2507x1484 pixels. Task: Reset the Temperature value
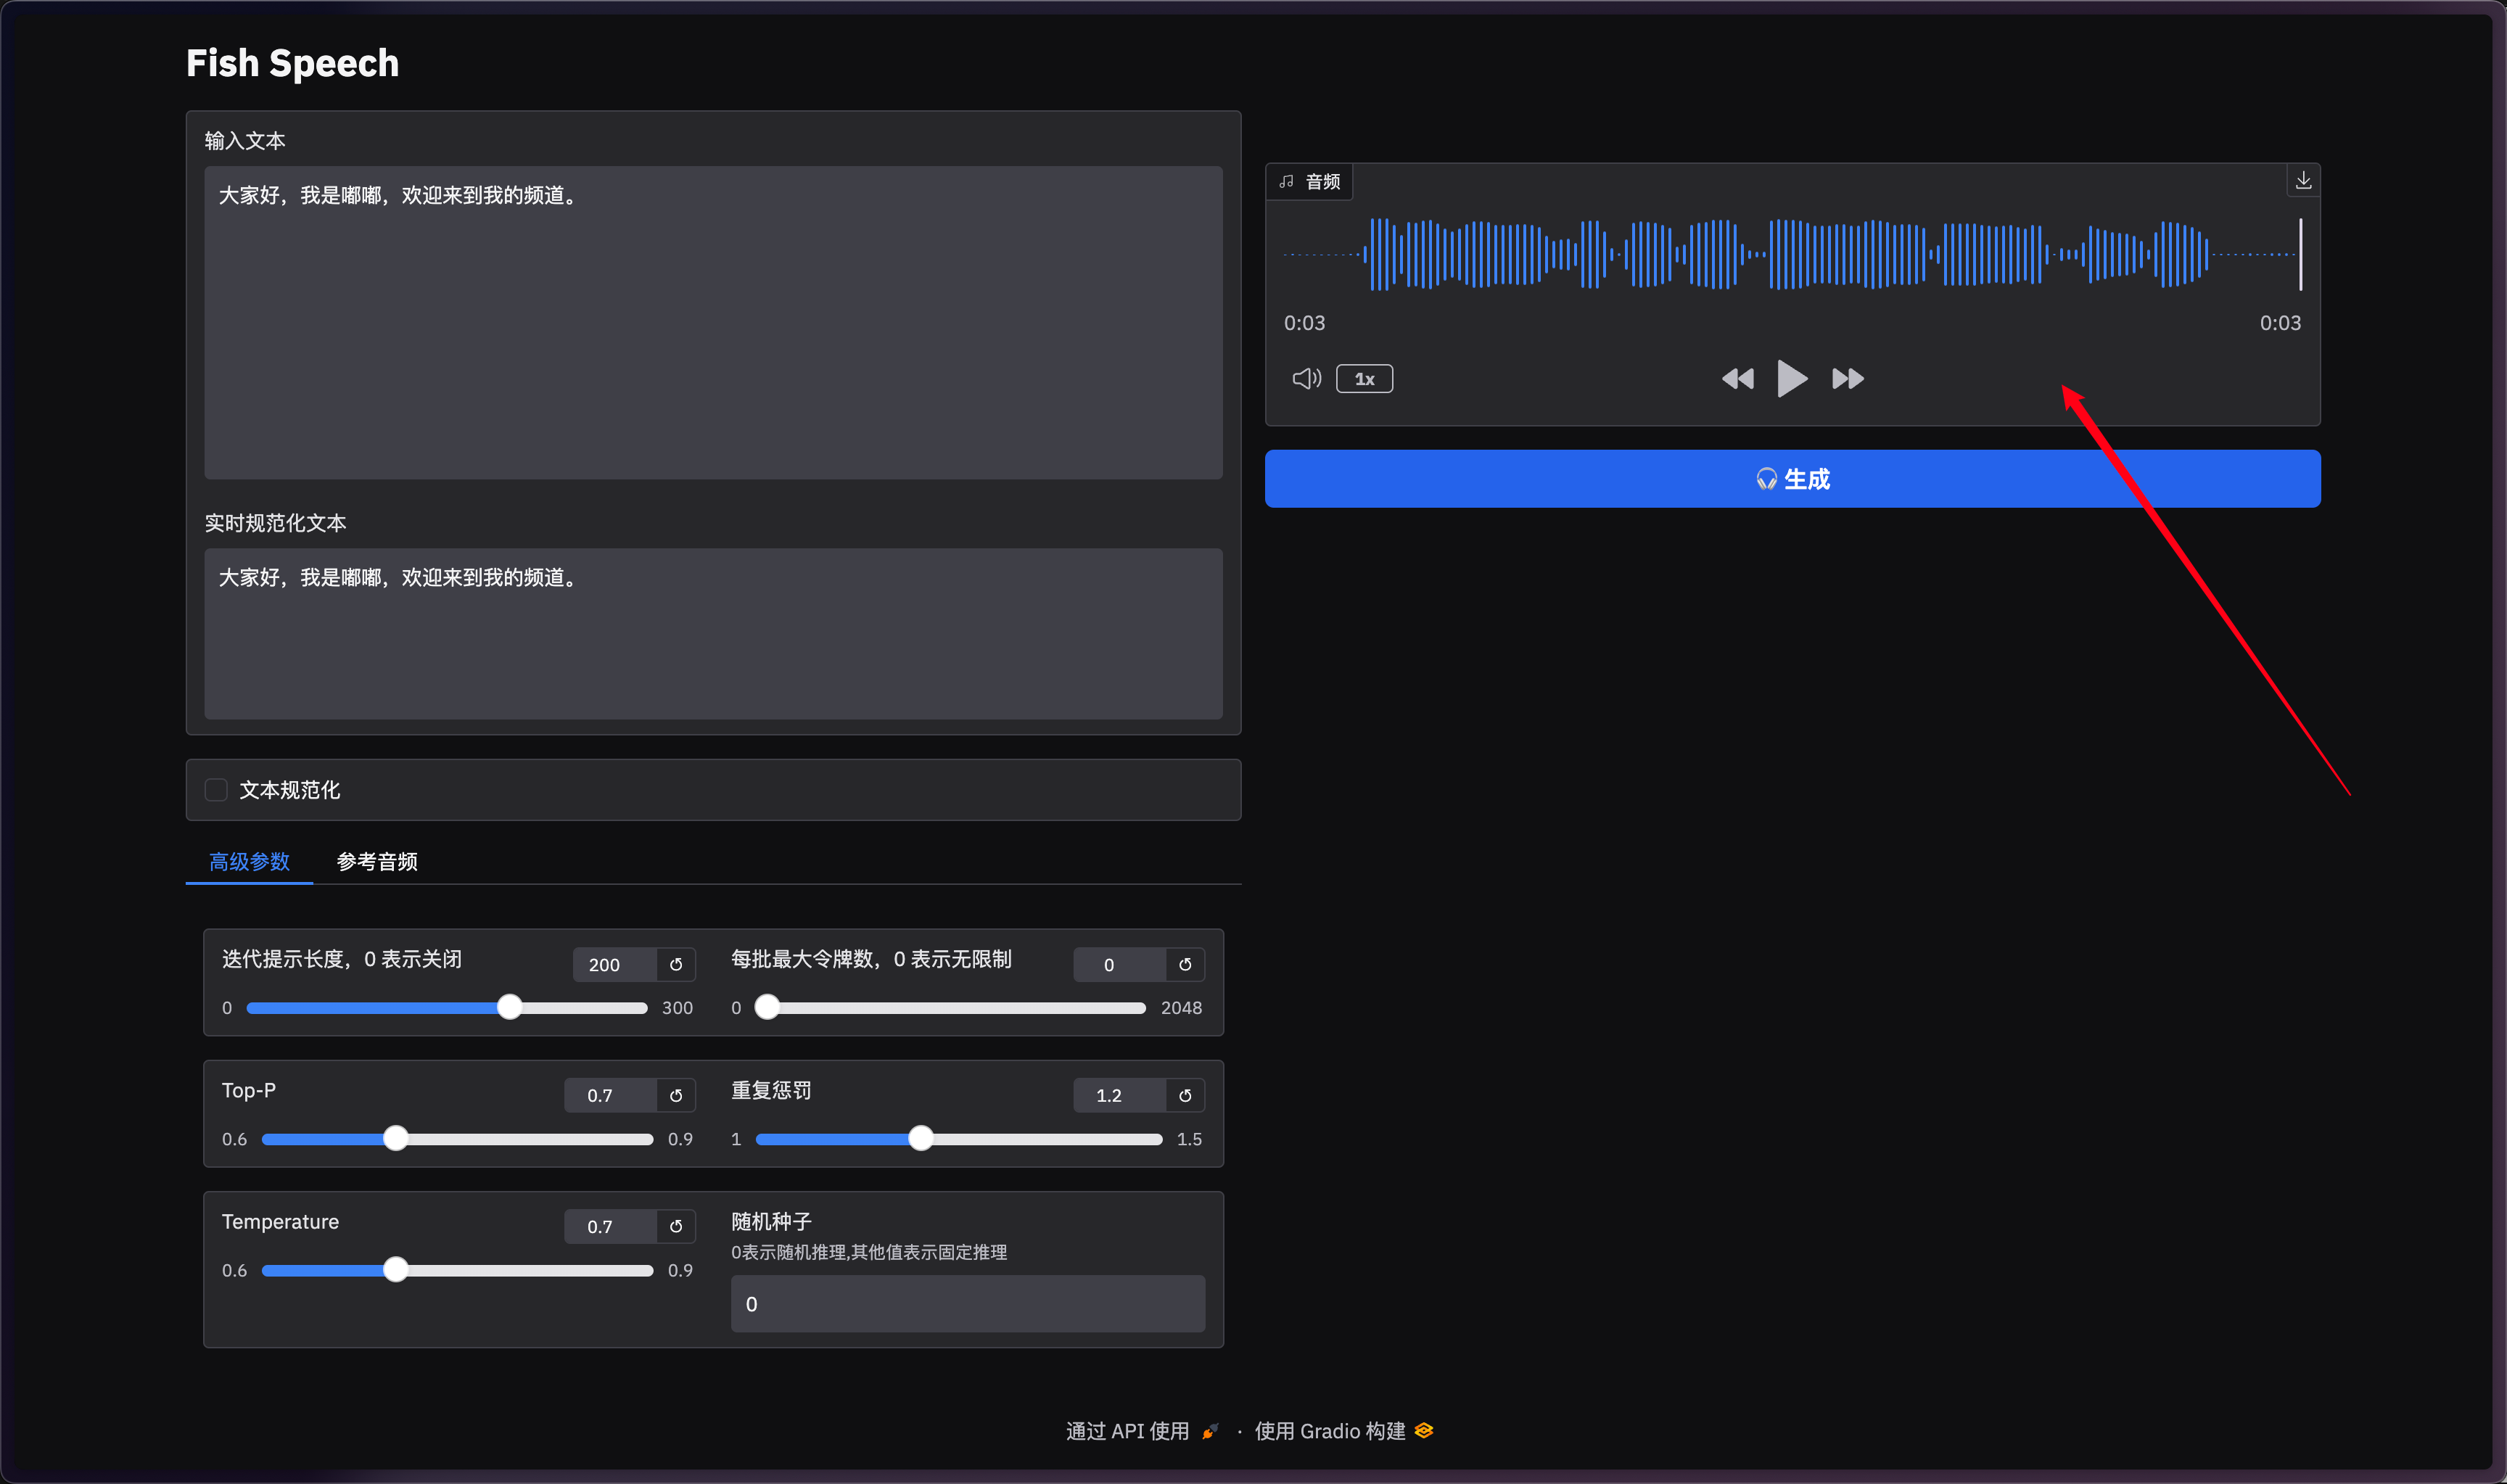pos(676,1226)
